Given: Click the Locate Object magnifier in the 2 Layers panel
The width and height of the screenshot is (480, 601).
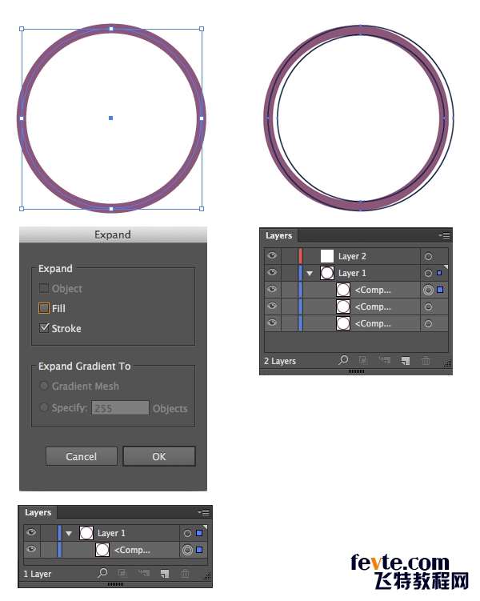Looking at the screenshot, I should pos(344,361).
